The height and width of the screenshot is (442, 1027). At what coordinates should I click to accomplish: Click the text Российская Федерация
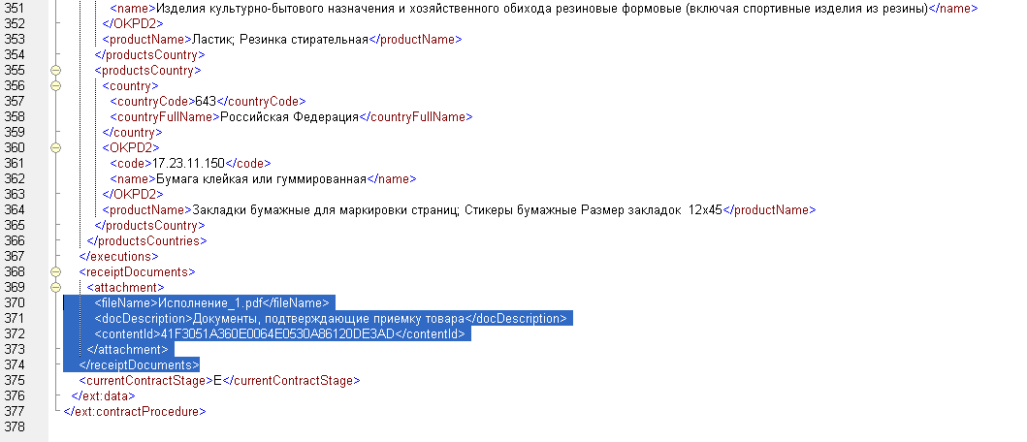290,117
